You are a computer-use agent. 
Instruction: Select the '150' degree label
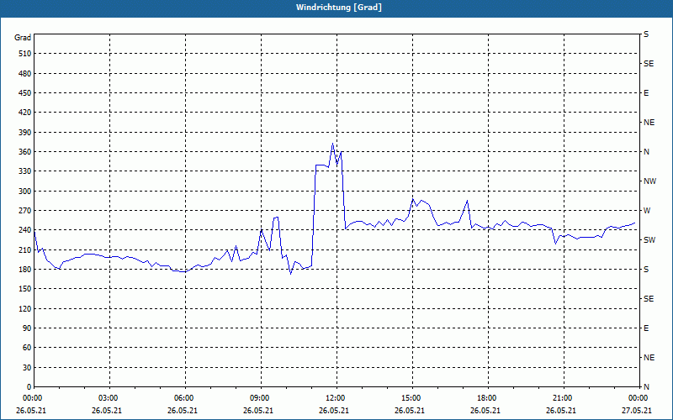point(25,289)
